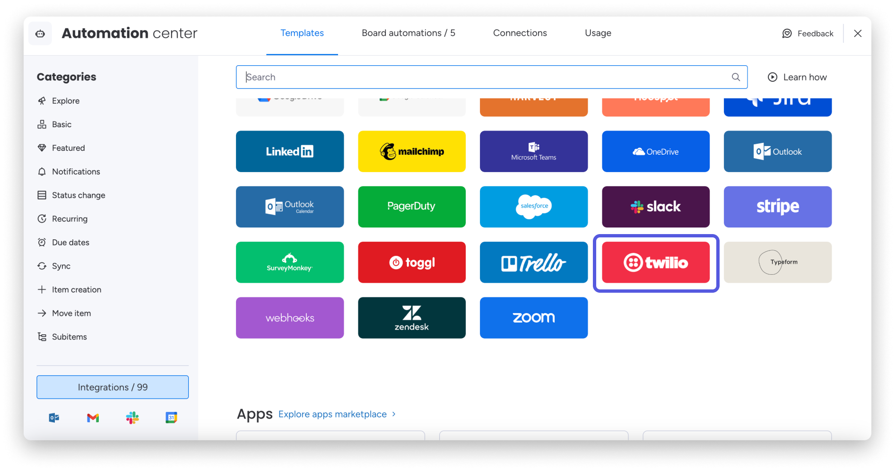Select the Mailchimp integration tile
The image size is (895, 471).
tap(412, 151)
